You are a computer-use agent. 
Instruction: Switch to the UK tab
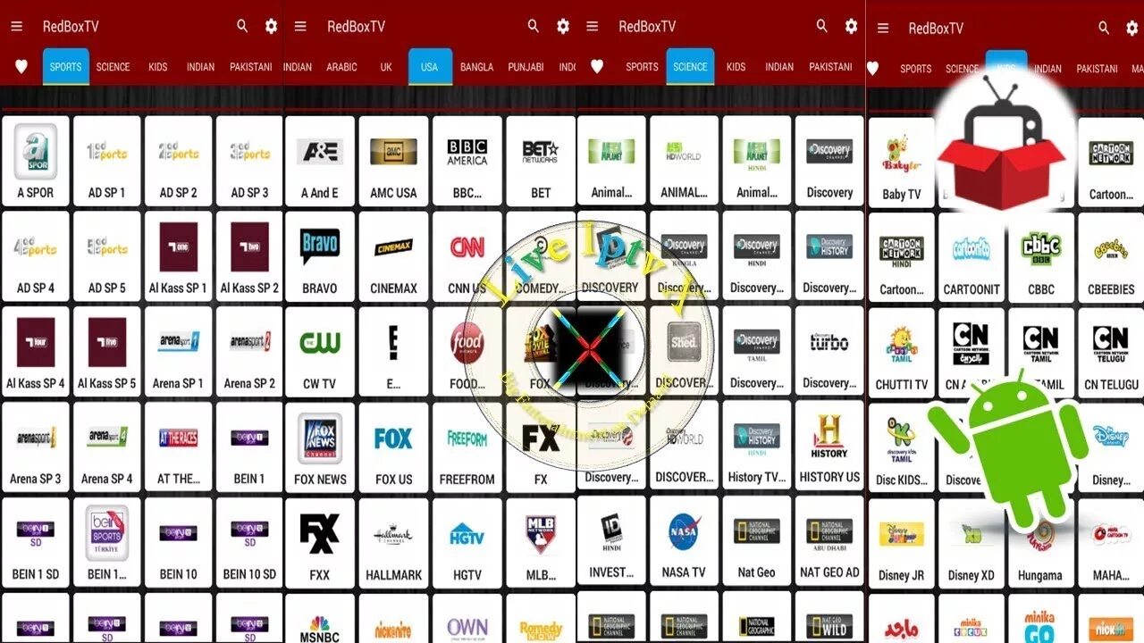(x=386, y=67)
